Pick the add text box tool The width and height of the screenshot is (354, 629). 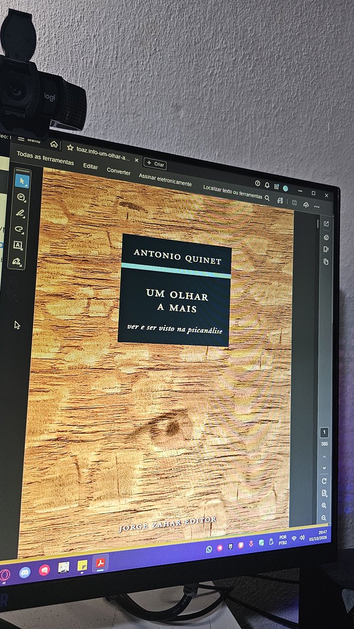(18, 245)
